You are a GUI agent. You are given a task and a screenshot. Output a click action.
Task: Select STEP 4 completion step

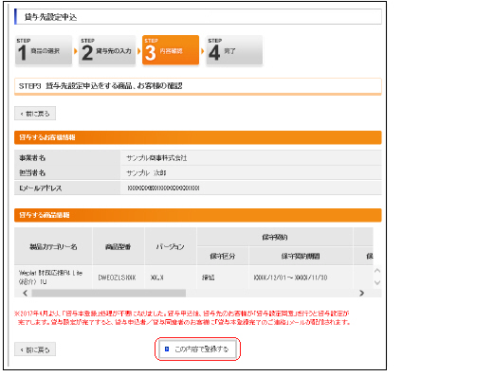[x=234, y=50]
